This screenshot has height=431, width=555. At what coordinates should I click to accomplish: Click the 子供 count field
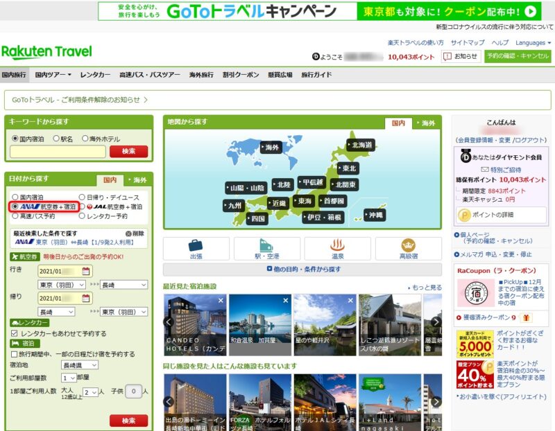point(133,391)
